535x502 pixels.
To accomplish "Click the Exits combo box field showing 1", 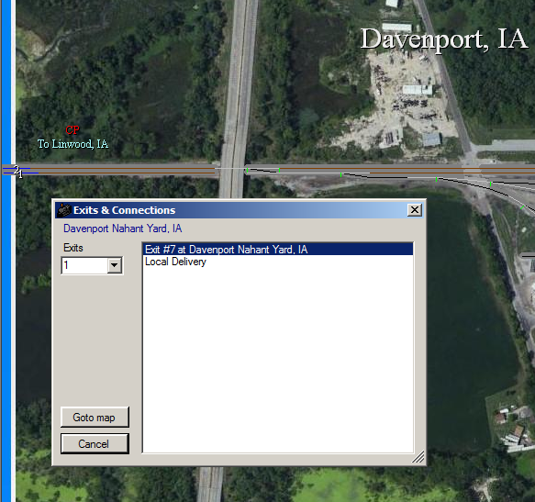I will (x=84, y=265).
